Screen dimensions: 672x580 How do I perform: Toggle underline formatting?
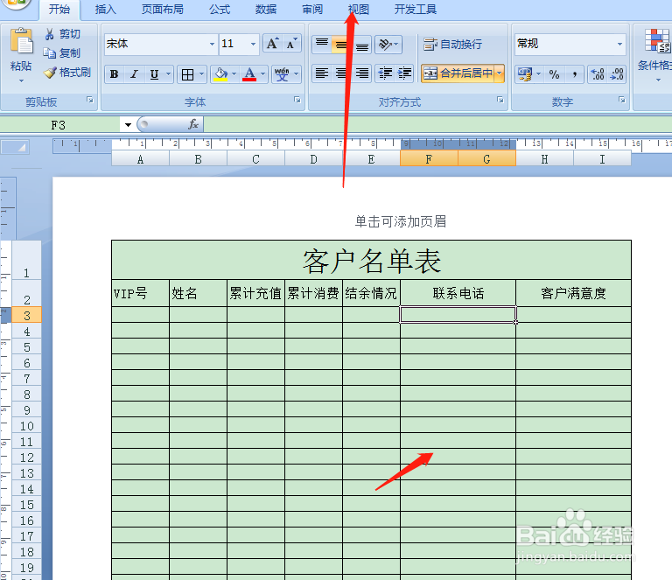(154, 74)
